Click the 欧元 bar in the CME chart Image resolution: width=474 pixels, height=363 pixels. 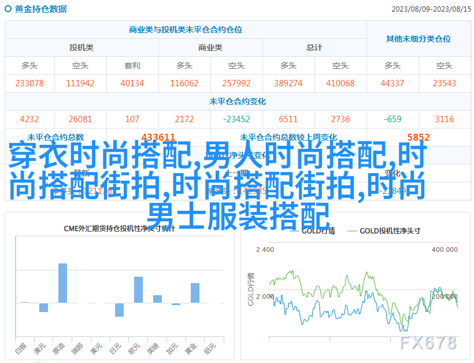(138, 289)
